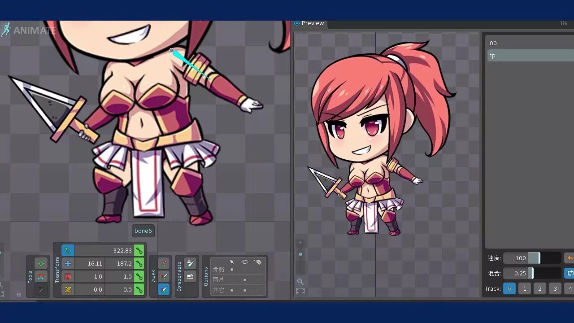Toggle bone selection dot in the 骨骼 row

tap(232, 270)
